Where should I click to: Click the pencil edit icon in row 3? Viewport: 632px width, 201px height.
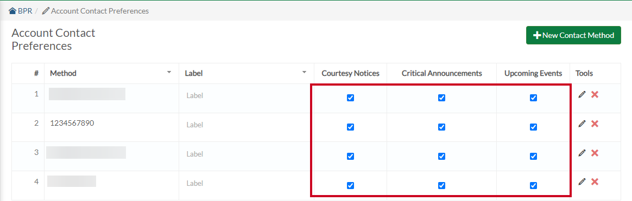(582, 153)
